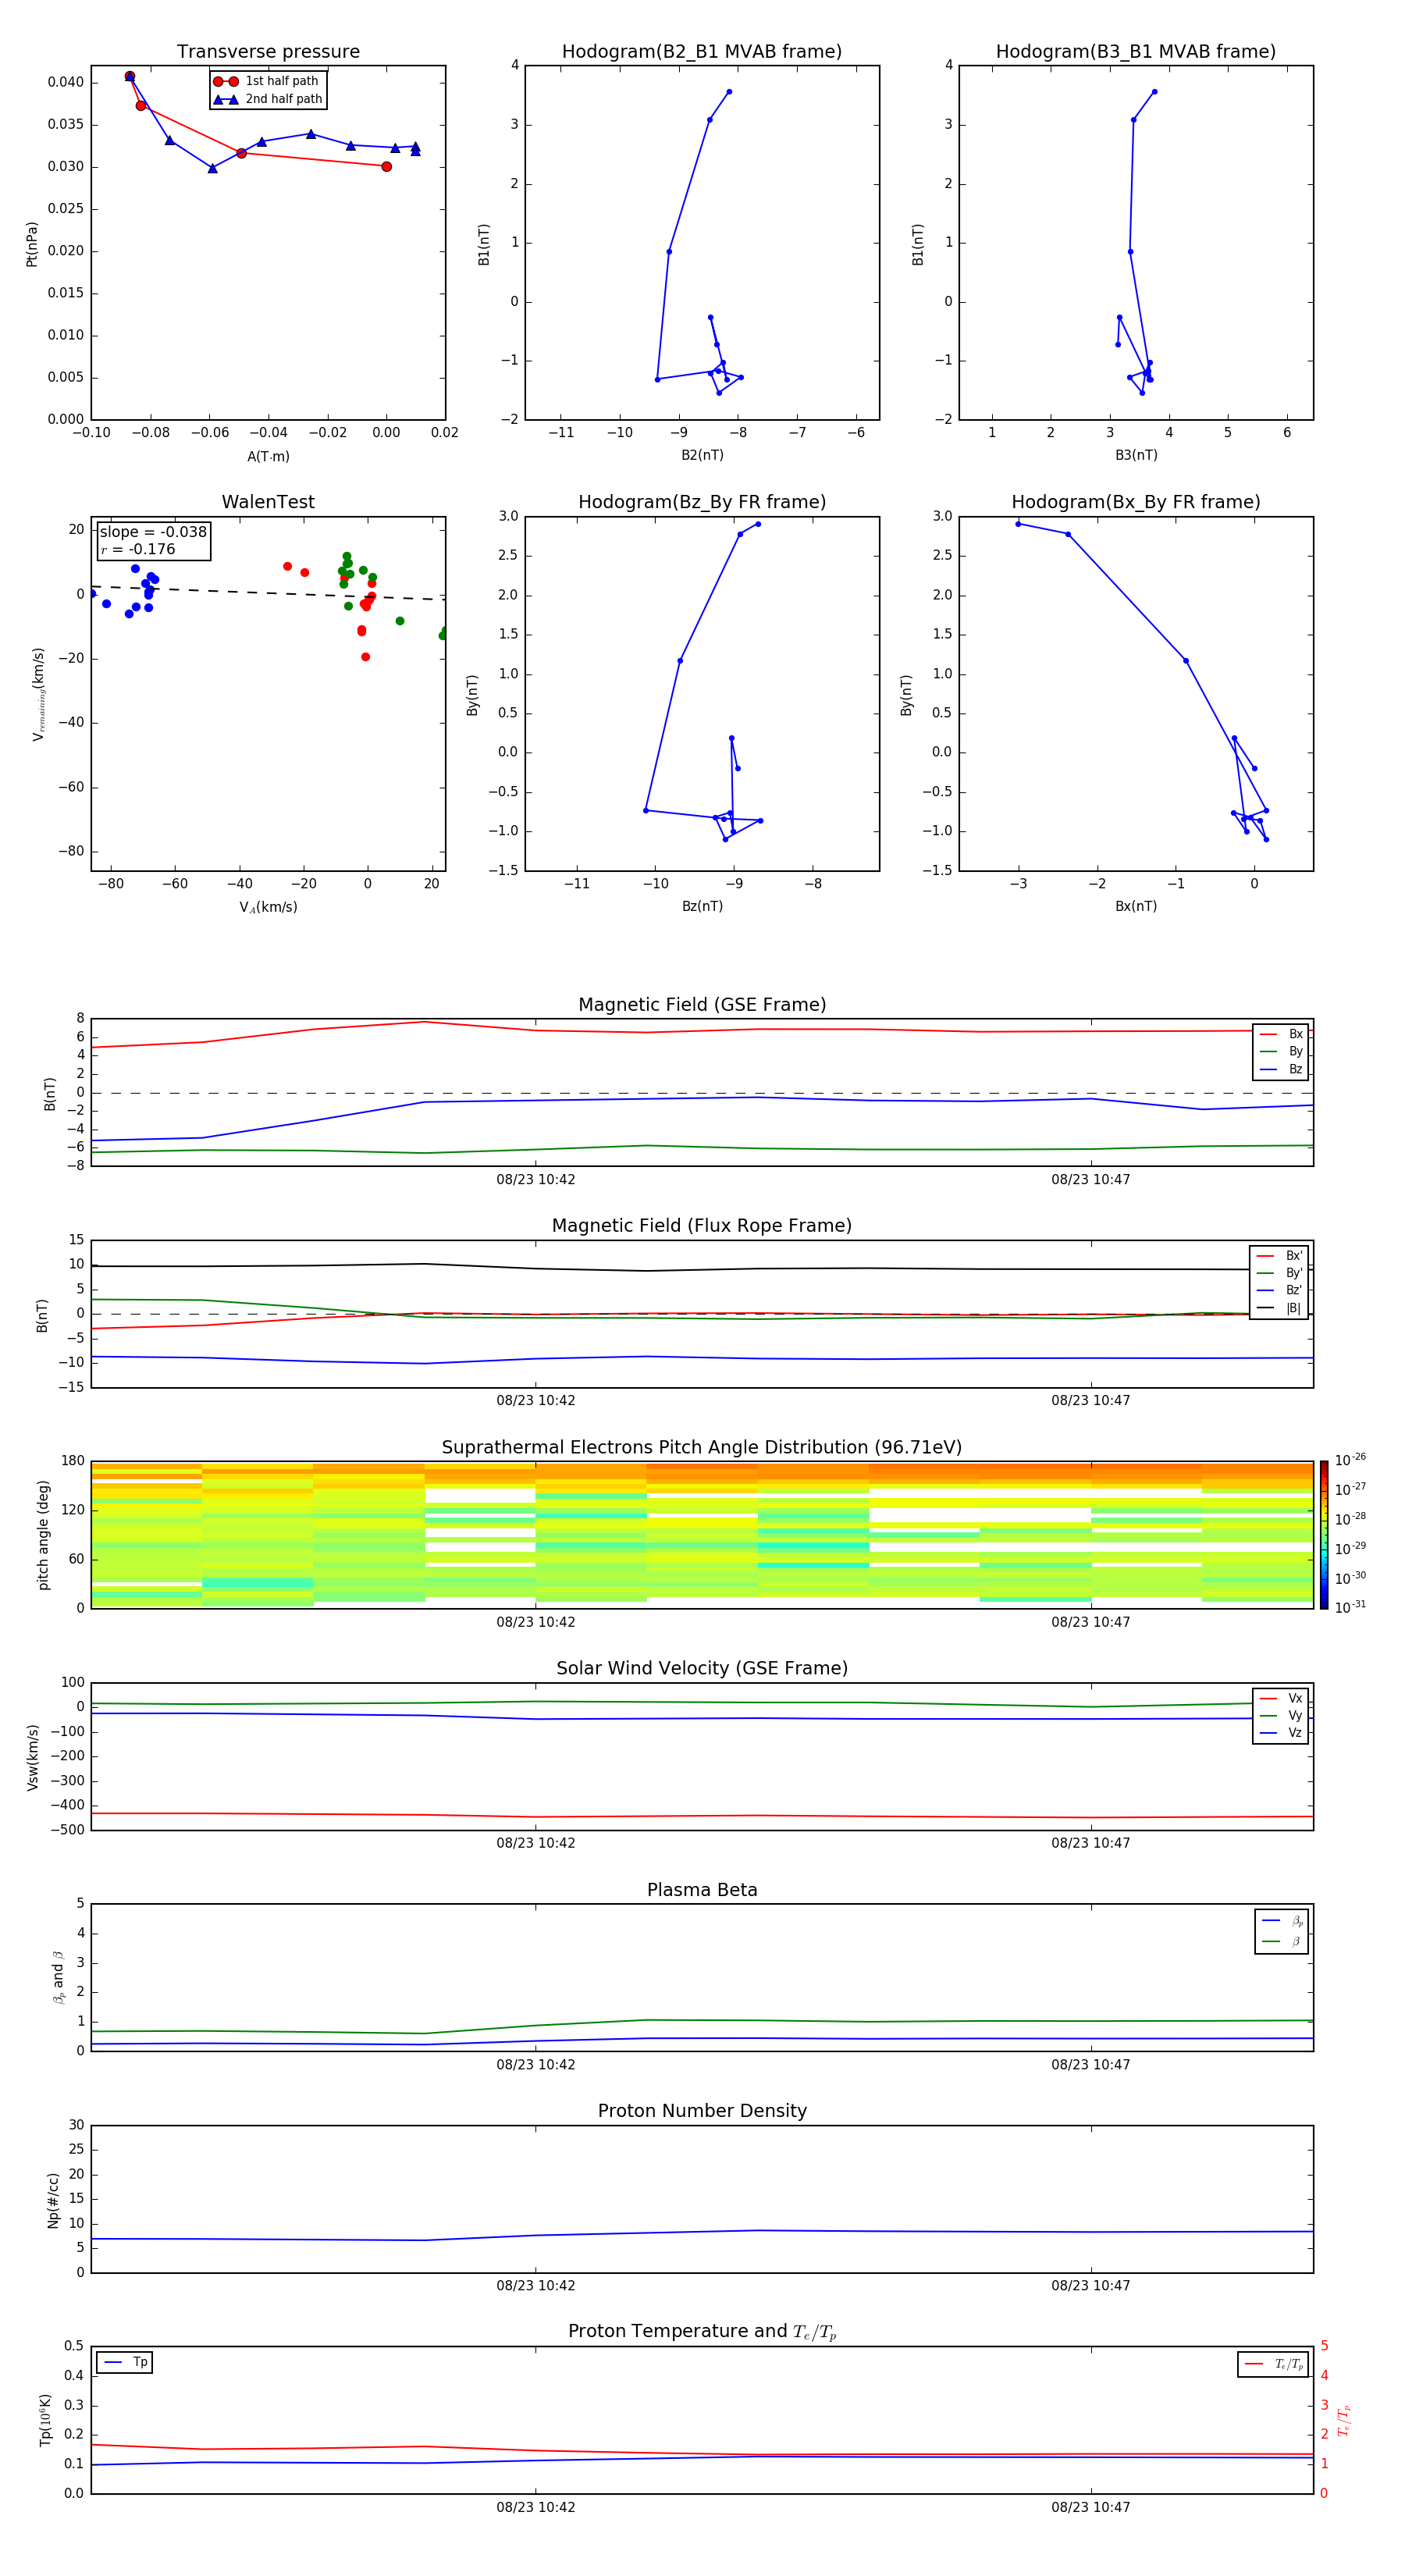Click the WalenTest x-axis label "VA(km/s)"
Viewport: 1405px width, 2576px height.
[268, 907]
